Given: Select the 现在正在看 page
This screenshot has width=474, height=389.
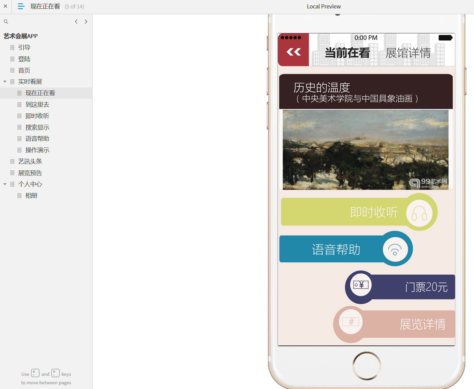Looking at the screenshot, I should coord(40,93).
